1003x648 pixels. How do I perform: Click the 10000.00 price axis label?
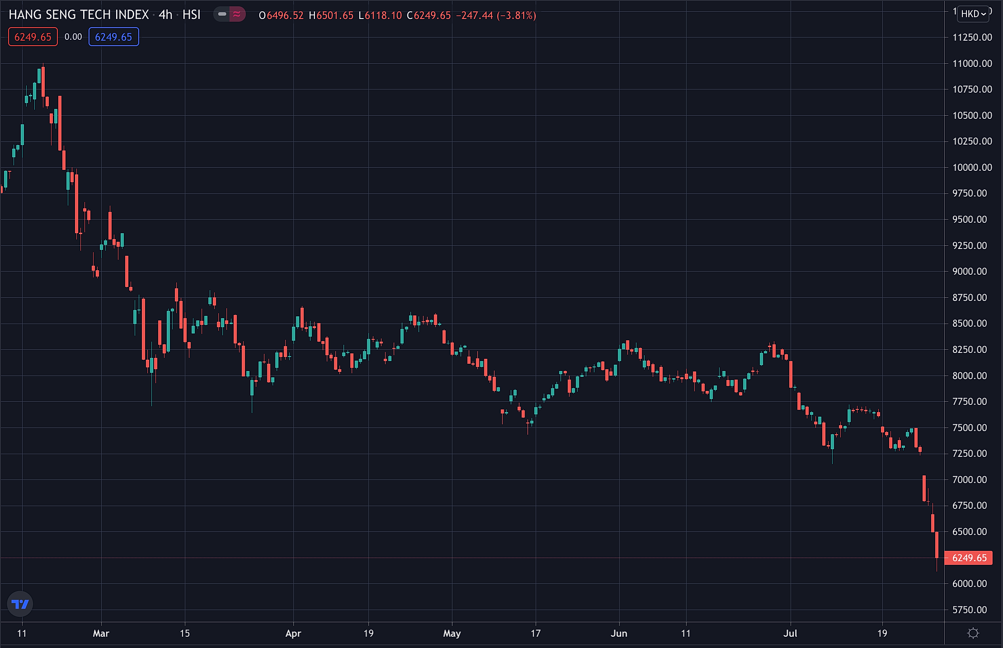tap(972, 167)
